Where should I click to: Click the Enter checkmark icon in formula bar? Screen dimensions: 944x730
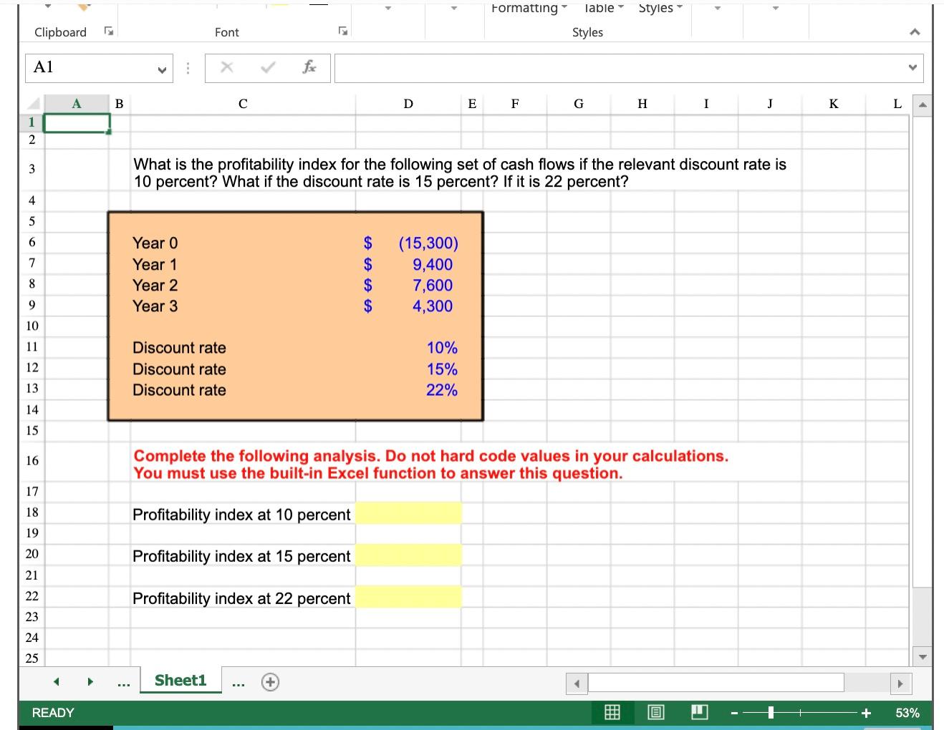tap(267, 67)
